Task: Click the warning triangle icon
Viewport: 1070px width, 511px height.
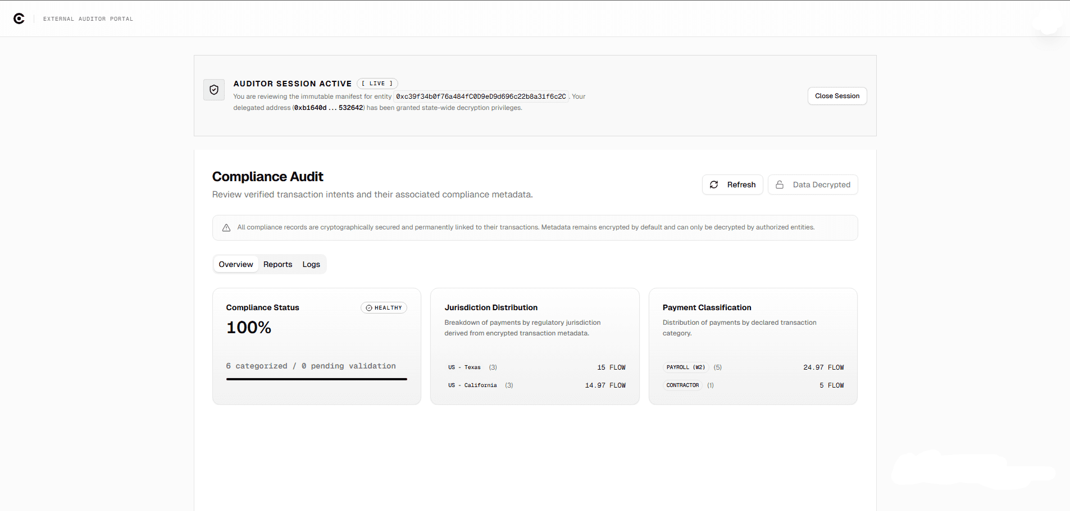Action: (226, 227)
